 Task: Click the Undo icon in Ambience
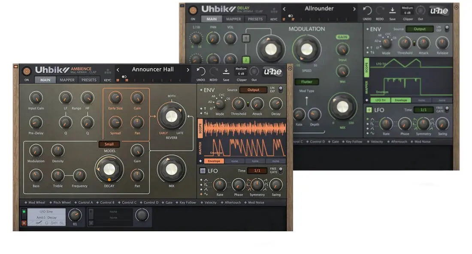201,71
